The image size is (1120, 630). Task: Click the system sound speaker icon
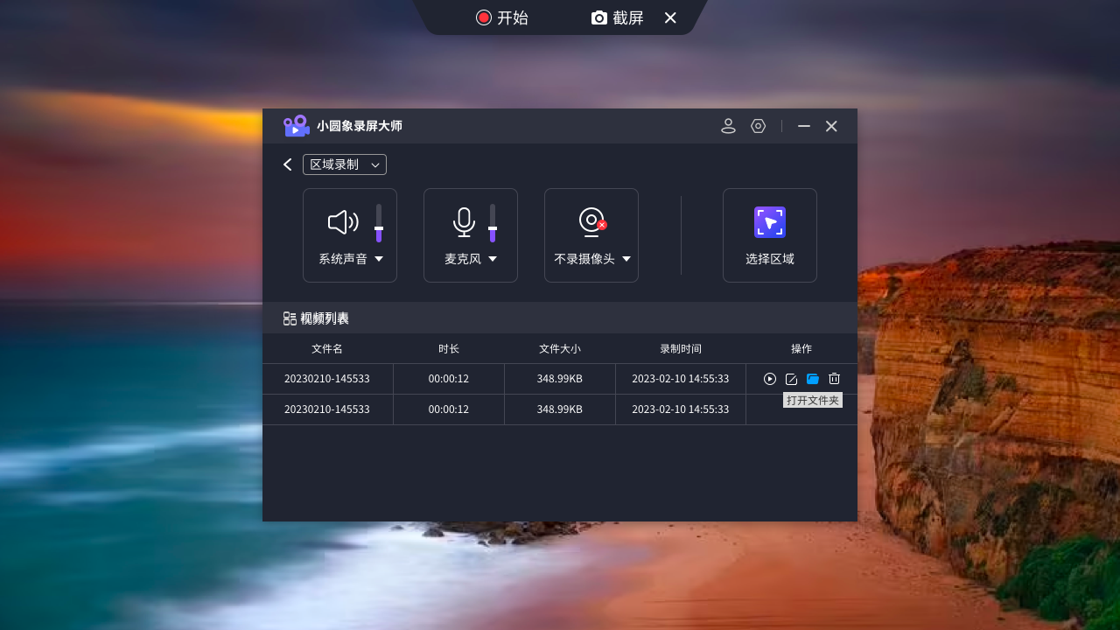click(342, 221)
